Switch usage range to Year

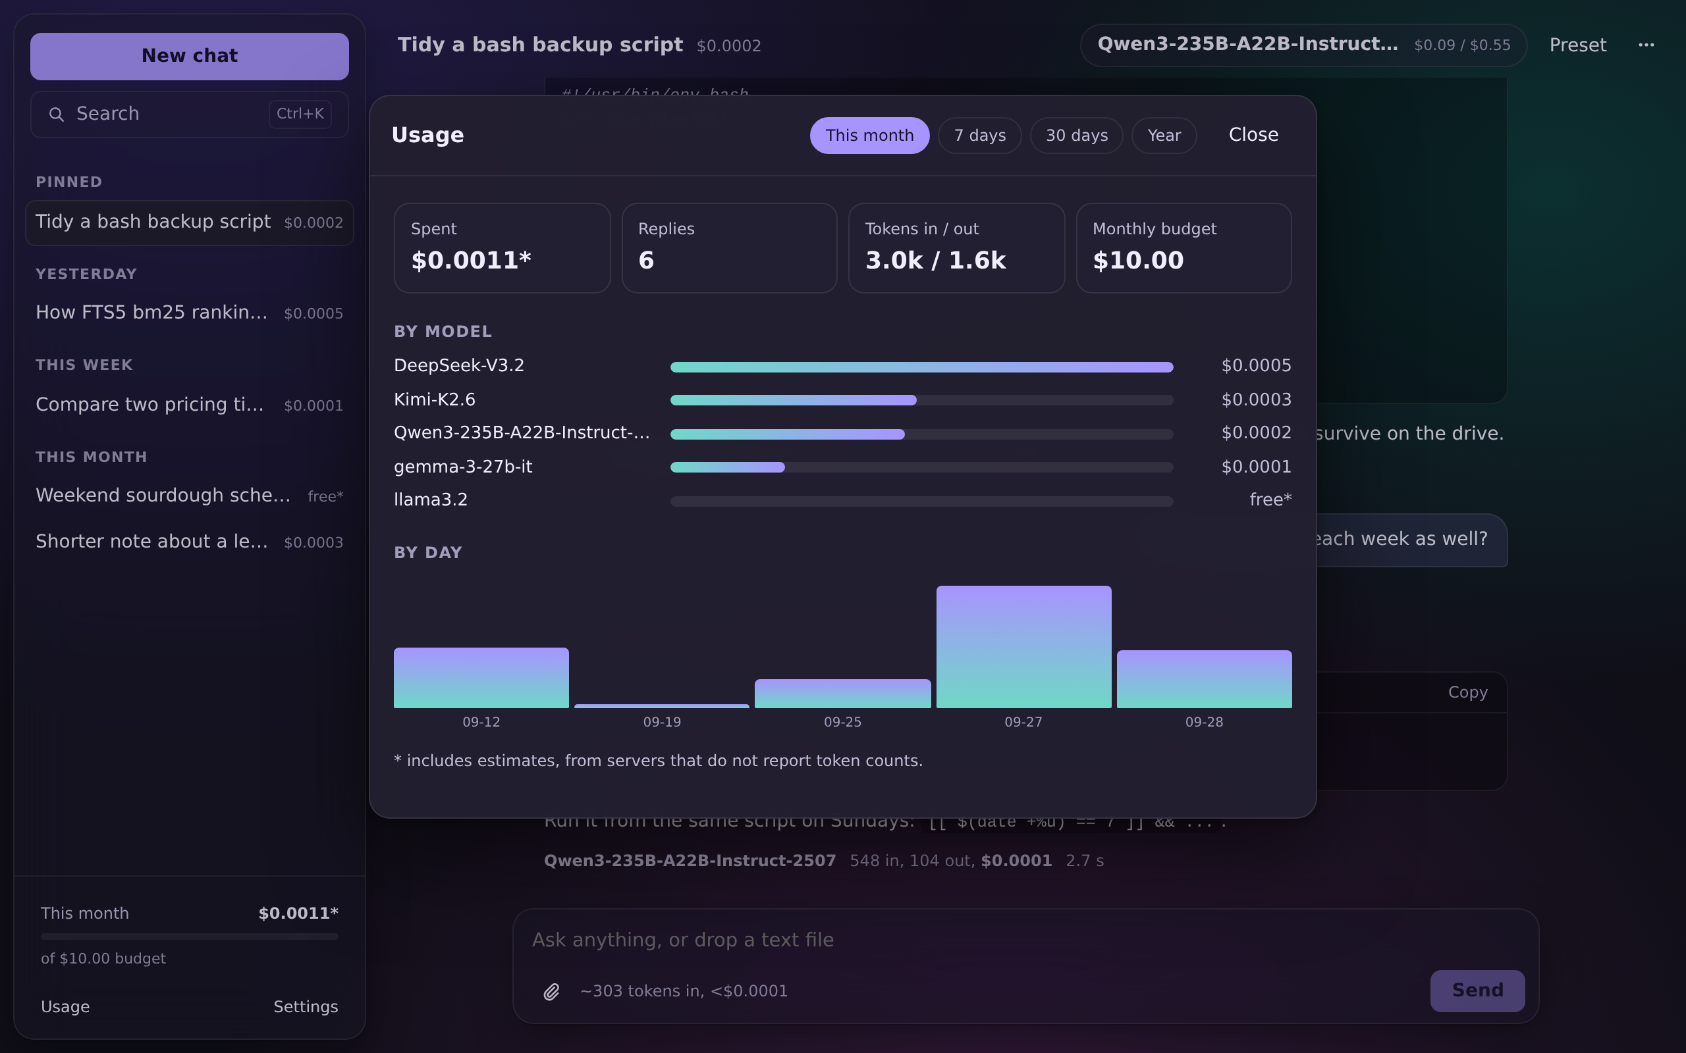point(1164,135)
